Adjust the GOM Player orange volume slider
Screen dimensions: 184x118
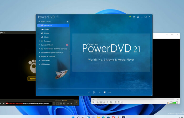pyautogui.click(x=66, y=100)
